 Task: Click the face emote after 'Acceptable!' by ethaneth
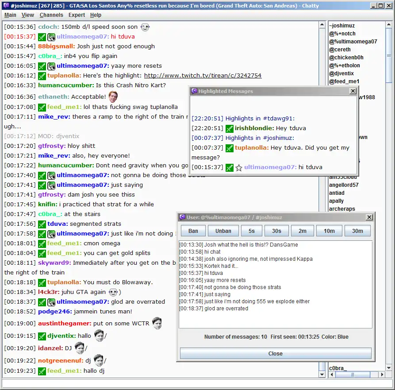tap(113, 97)
